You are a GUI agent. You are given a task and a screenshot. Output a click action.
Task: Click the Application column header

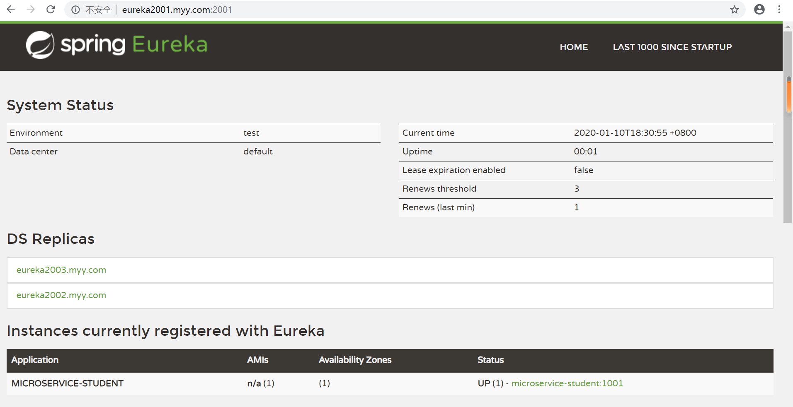pyautogui.click(x=35, y=360)
